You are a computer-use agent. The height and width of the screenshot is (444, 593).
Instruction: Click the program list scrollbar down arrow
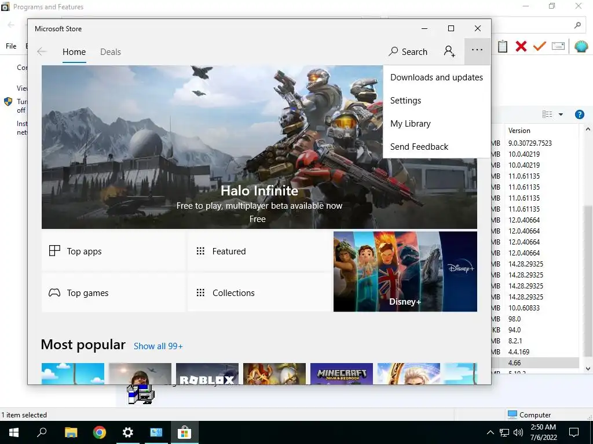[588, 368]
